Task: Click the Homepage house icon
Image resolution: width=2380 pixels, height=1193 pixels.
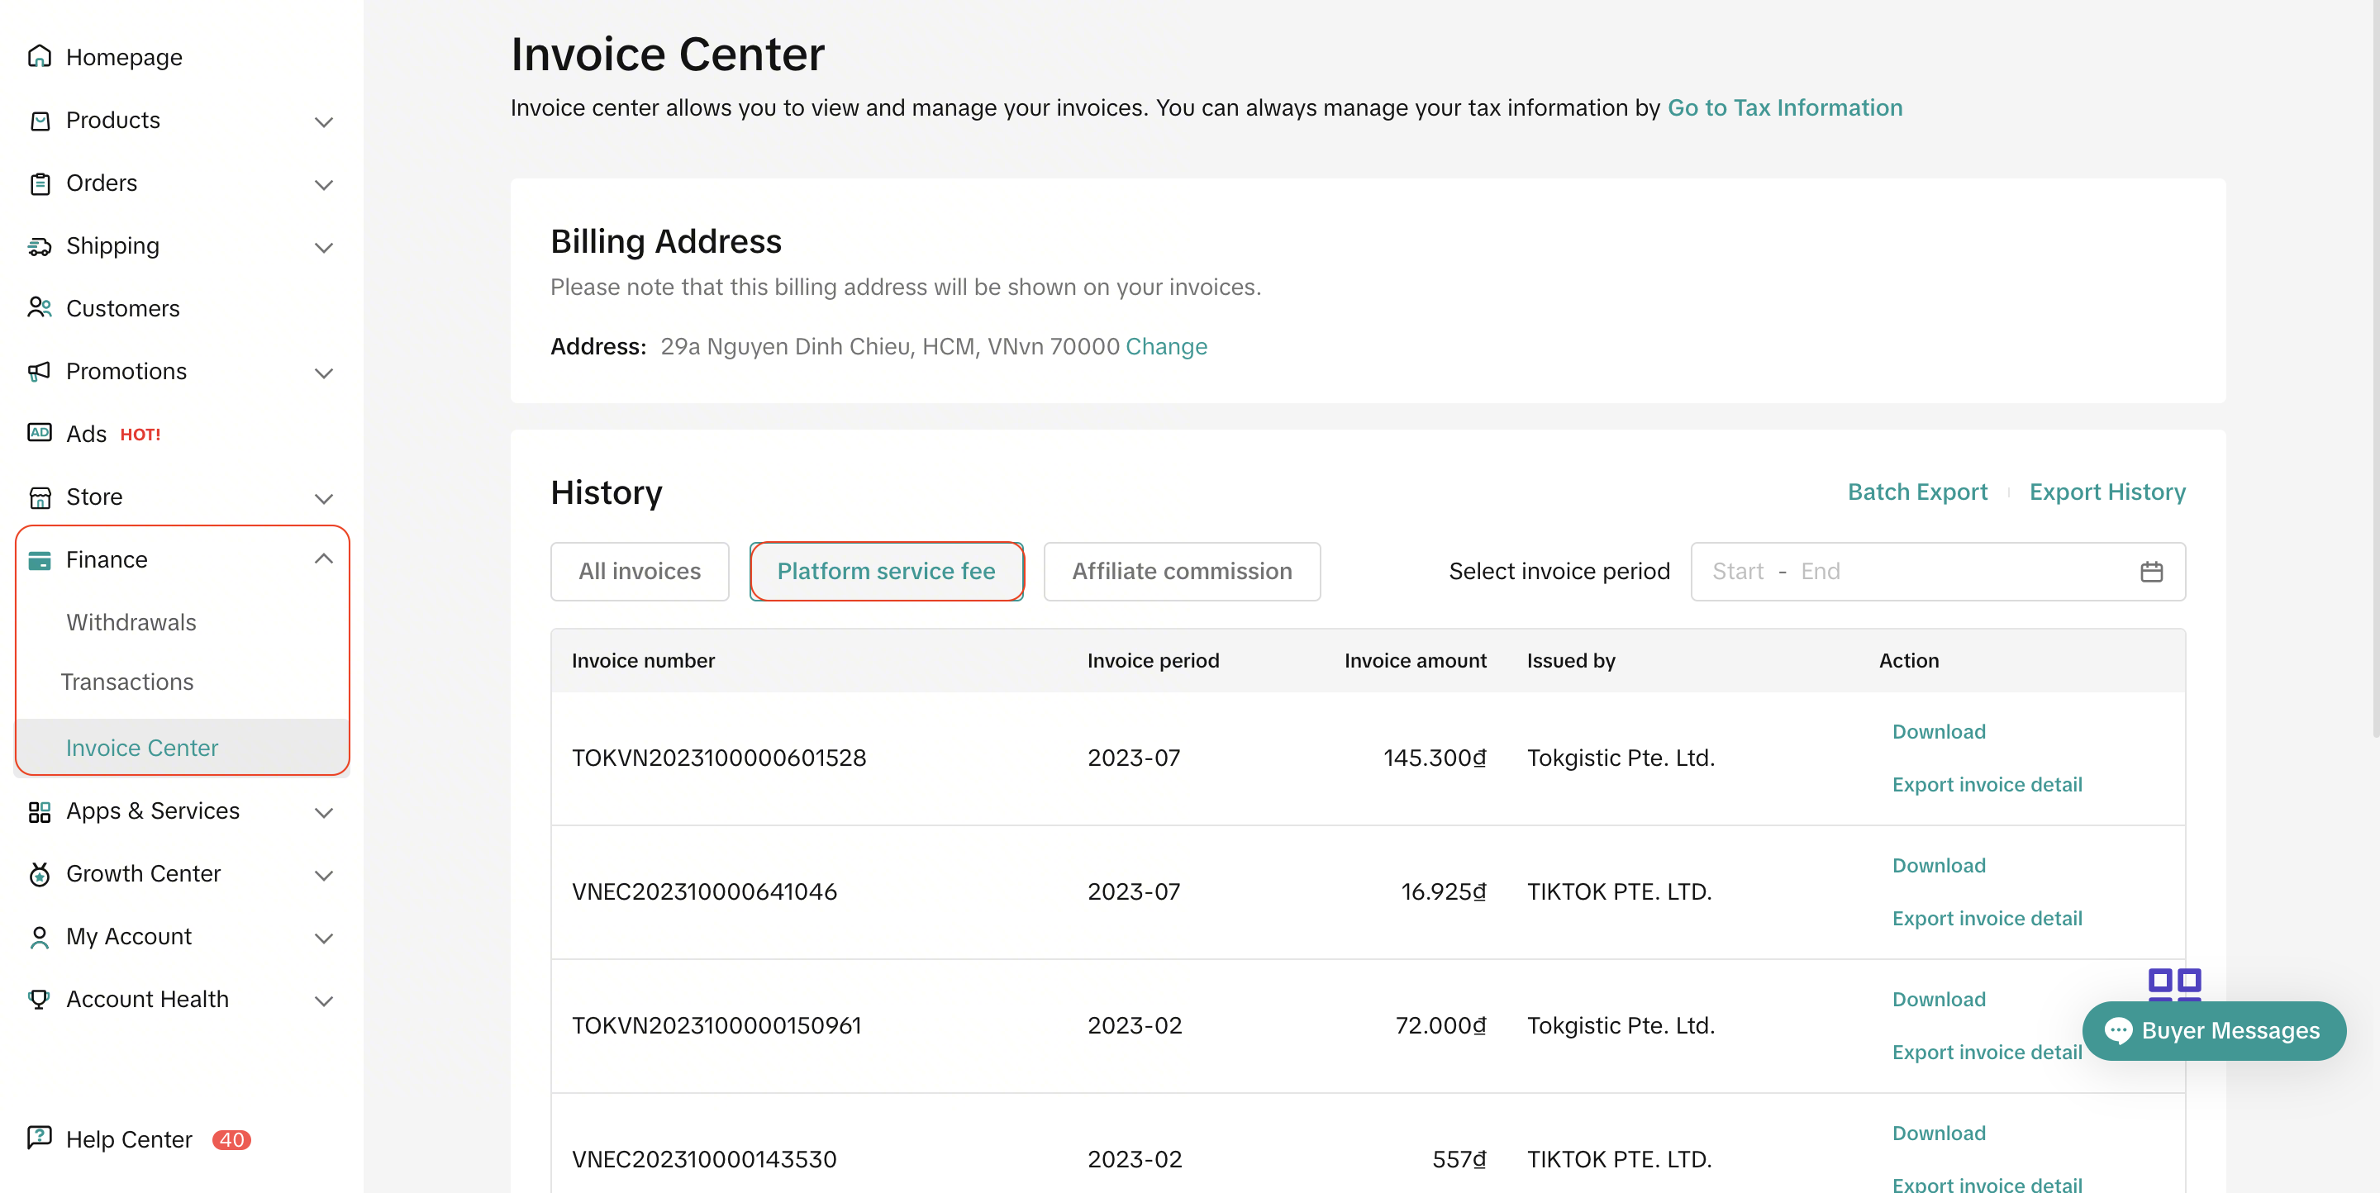Action: (x=39, y=57)
